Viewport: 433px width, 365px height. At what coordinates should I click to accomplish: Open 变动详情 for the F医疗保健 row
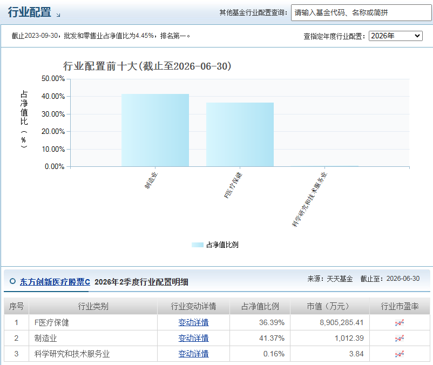(x=194, y=322)
